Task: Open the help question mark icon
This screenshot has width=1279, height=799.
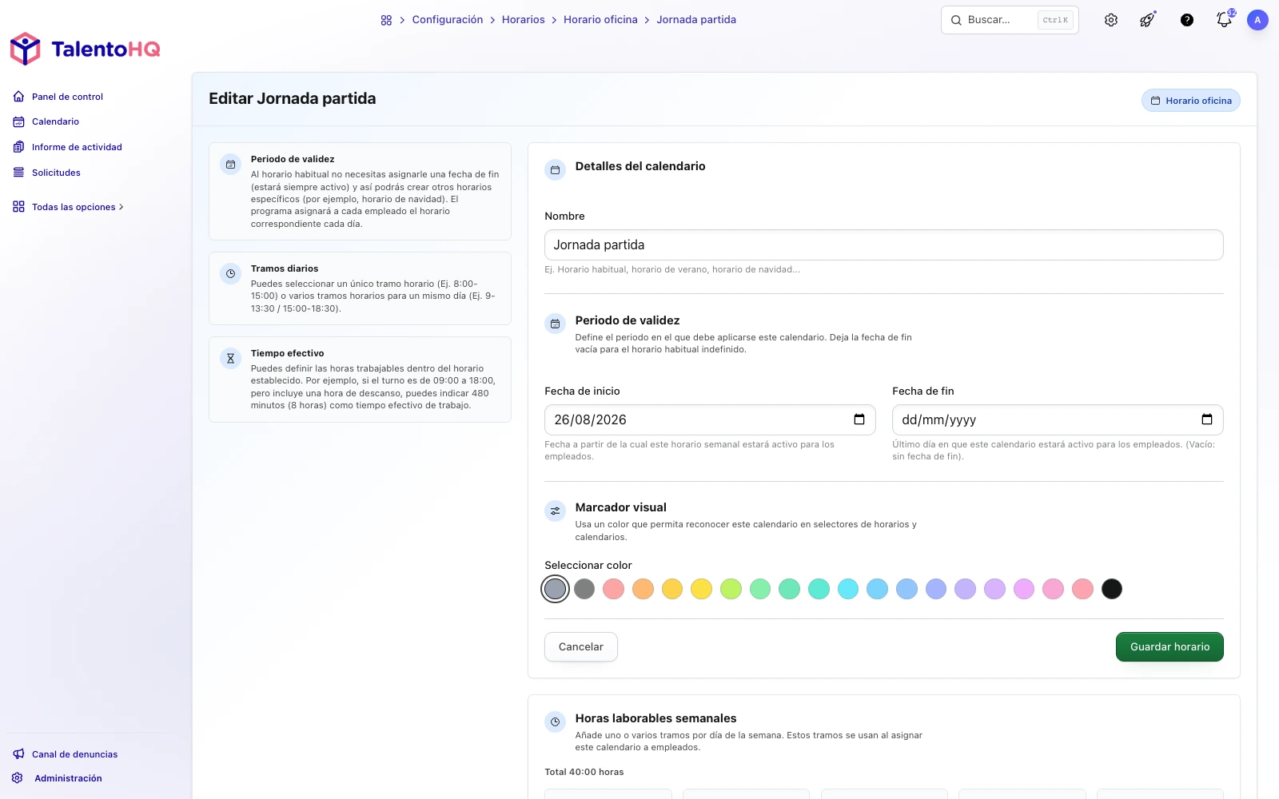Action: tap(1187, 20)
